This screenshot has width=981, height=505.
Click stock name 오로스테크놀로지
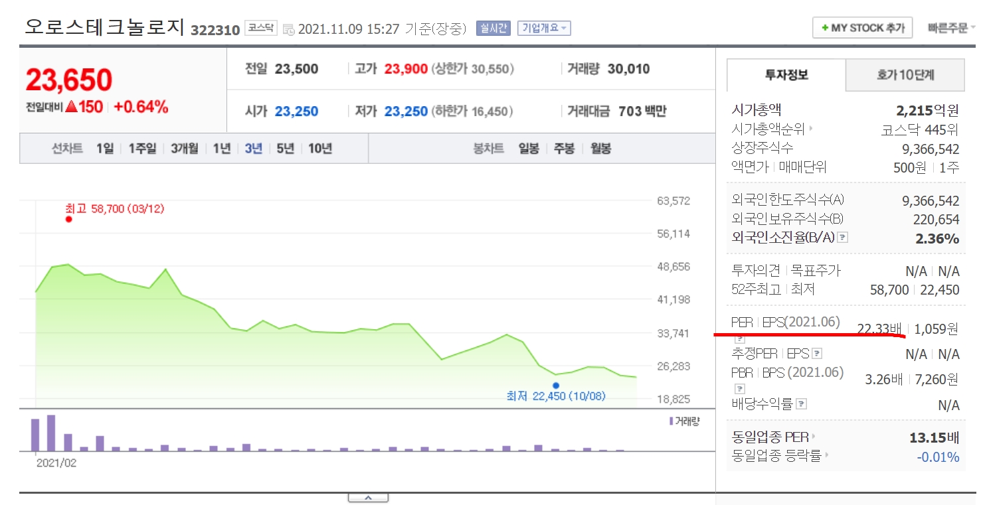[x=104, y=27]
